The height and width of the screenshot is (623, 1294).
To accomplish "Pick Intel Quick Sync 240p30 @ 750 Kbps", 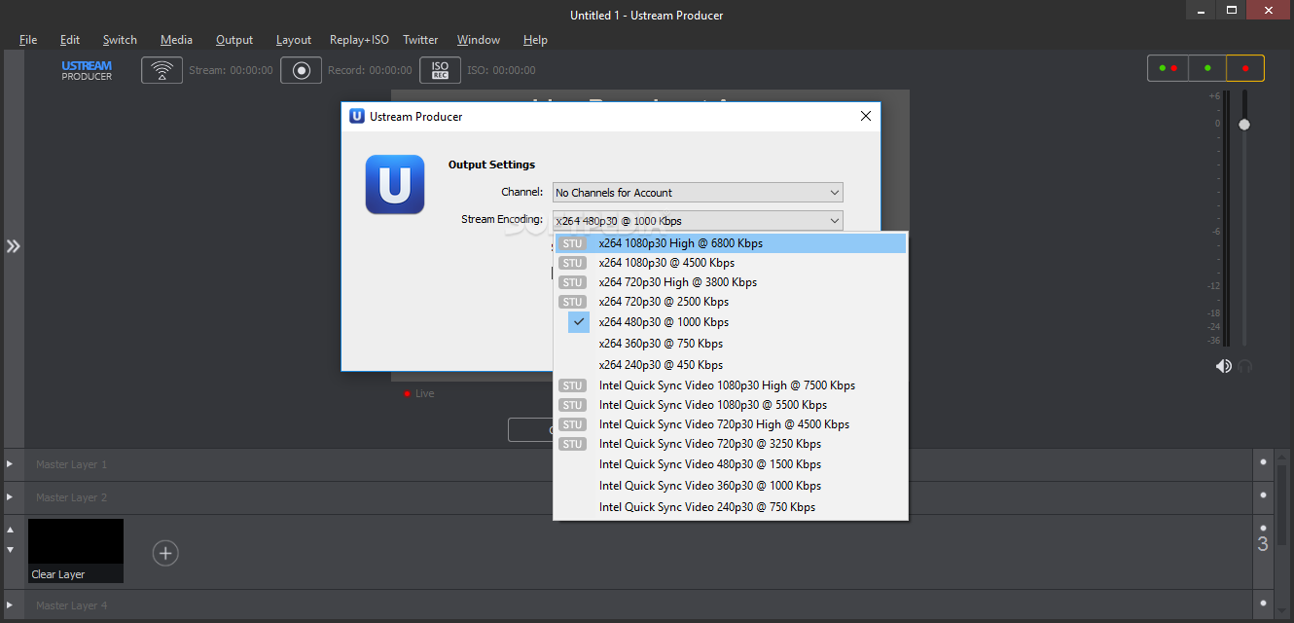I will coord(731,507).
